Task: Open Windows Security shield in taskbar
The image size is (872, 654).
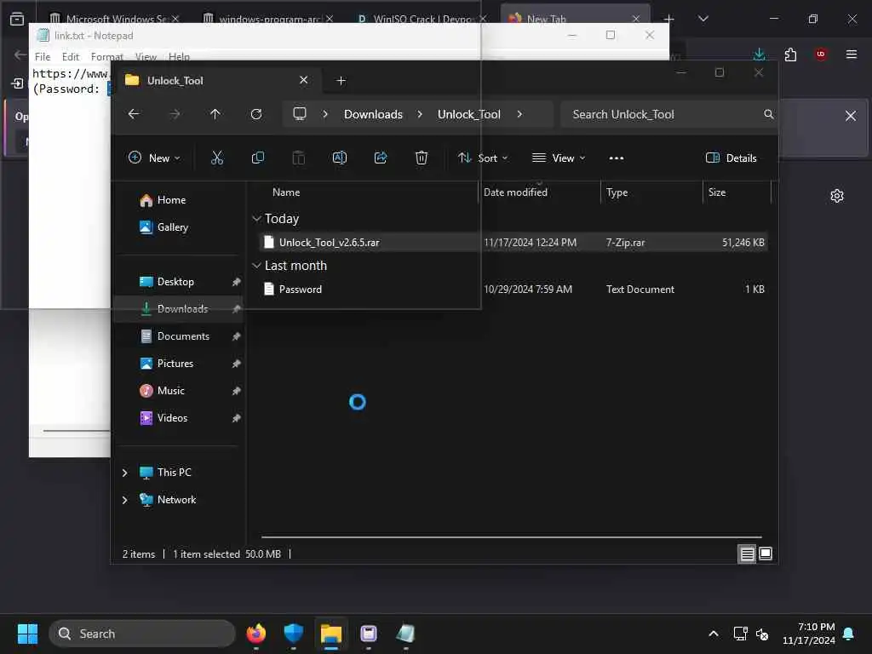Action: (293, 634)
